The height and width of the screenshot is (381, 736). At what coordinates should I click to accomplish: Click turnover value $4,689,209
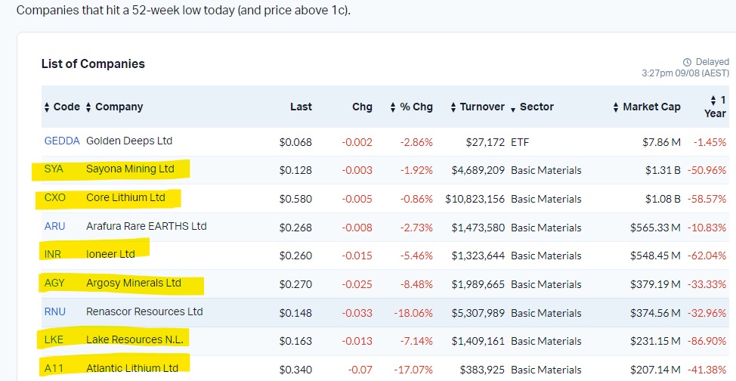point(478,171)
